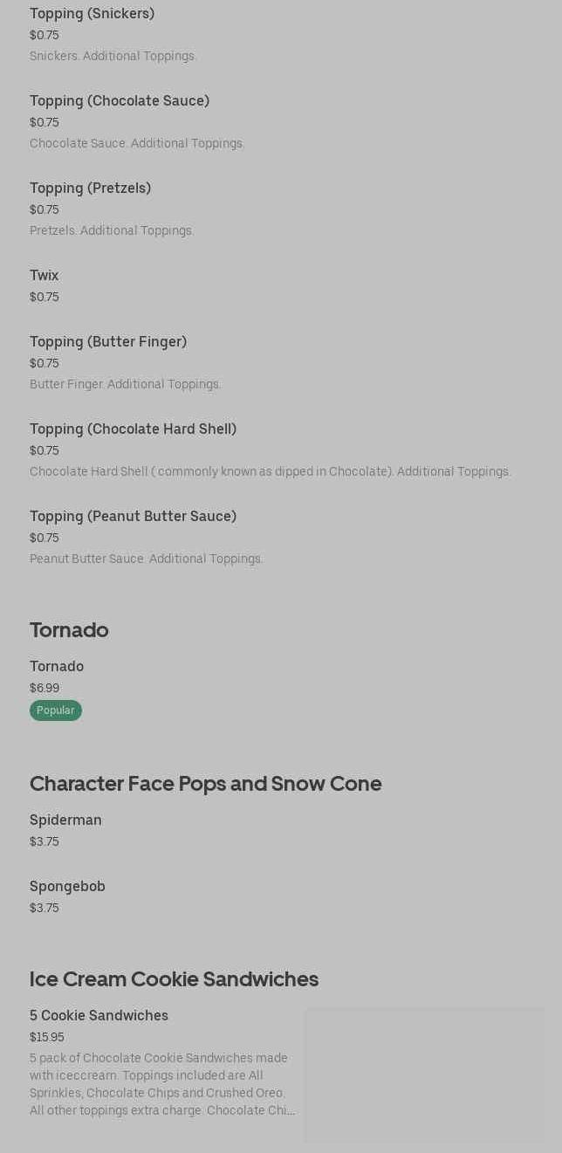Open Topping (Chocolate Hard Shell) item title
This screenshot has height=1153, width=562.
tap(133, 429)
